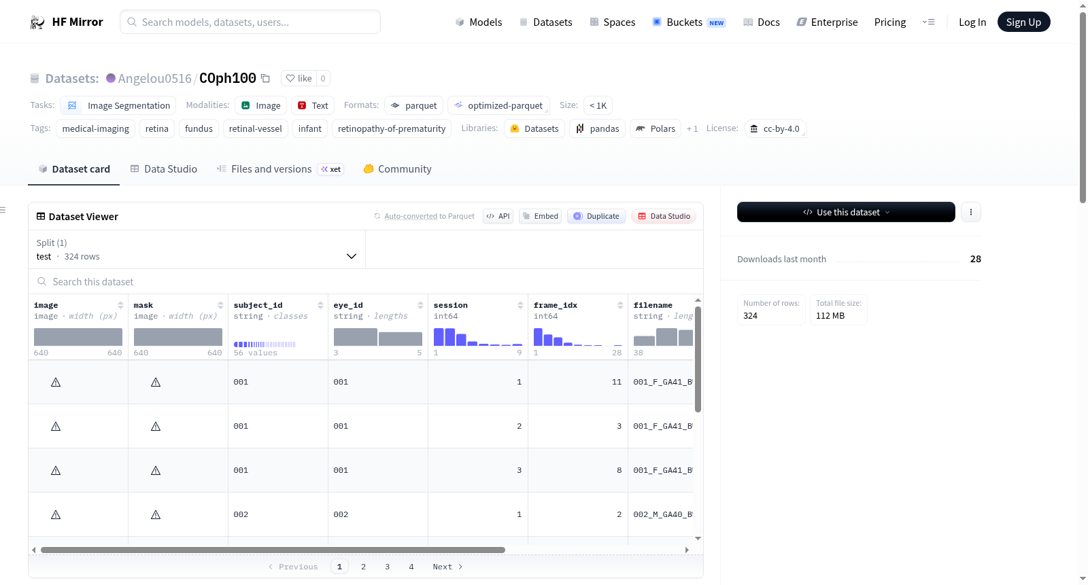1088x585 pixels.
Task: Click the kebab options icon beside Use this dataset
Action: (971, 212)
